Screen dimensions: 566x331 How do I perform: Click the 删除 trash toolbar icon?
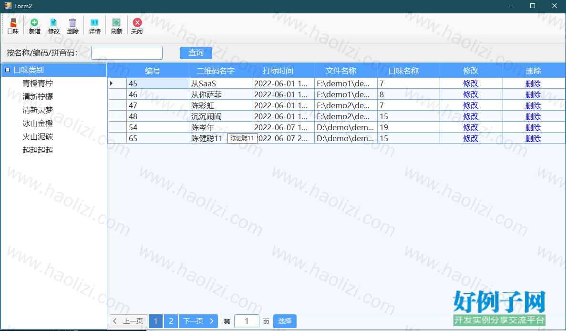point(72,26)
